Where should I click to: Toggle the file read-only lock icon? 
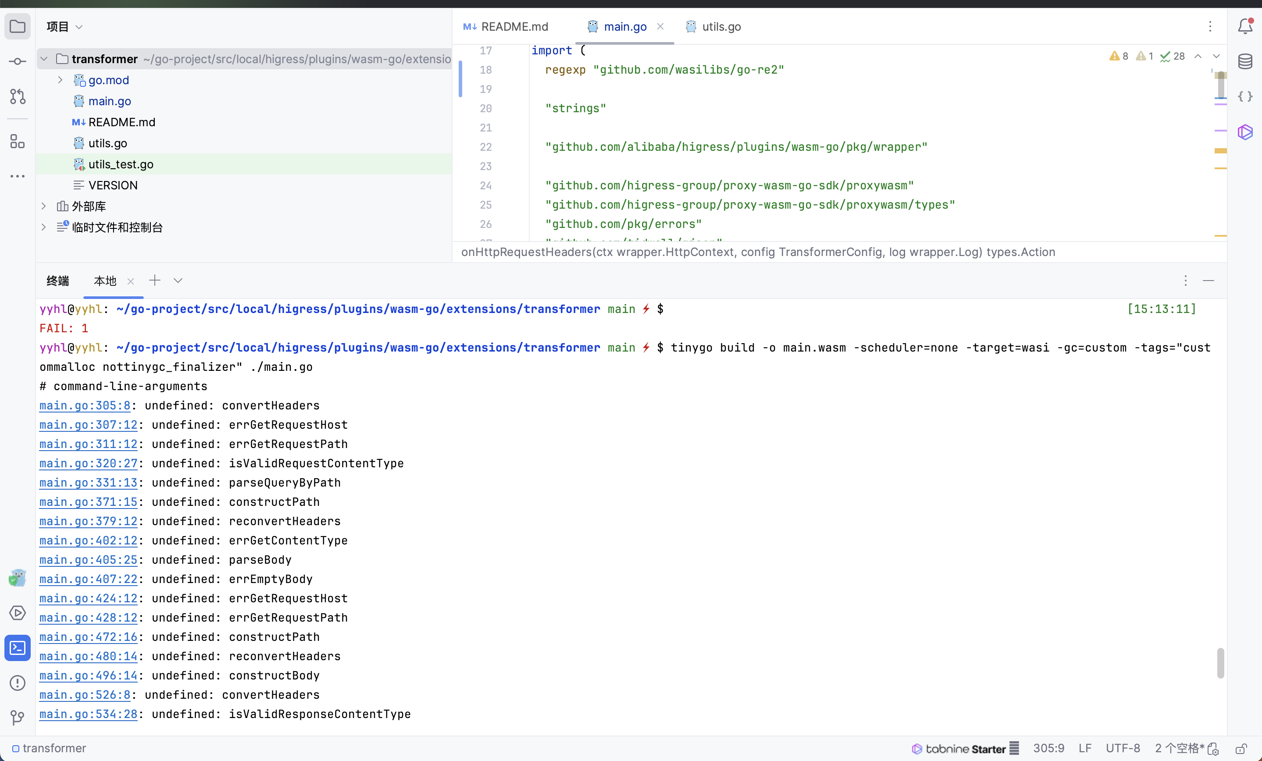[1241, 749]
